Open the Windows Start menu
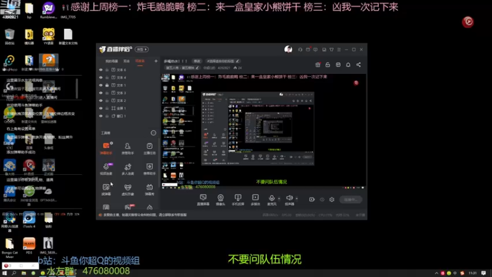This screenshot has width=492, height=277. (x=4, y=273)
